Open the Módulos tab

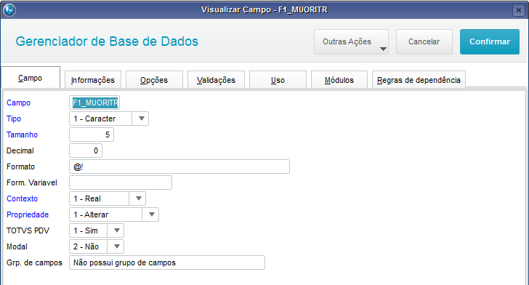[339, 80]
